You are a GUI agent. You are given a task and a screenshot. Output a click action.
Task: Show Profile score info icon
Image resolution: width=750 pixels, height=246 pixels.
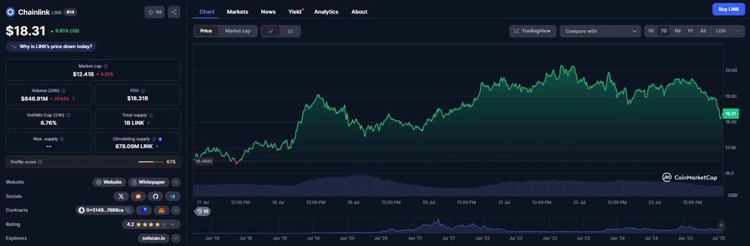[40, 162]
